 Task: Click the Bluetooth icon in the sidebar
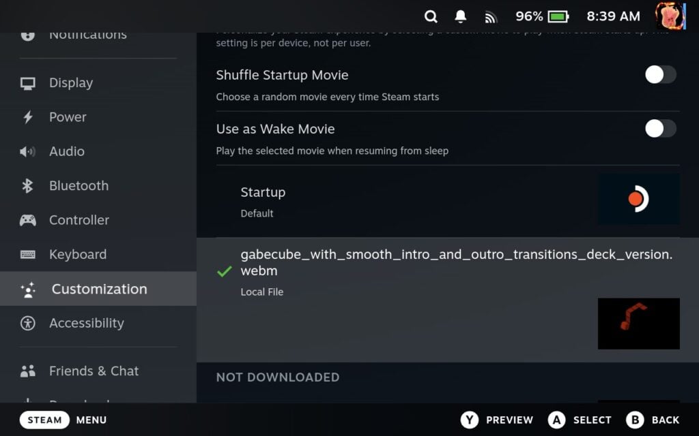tap(28, 185)
